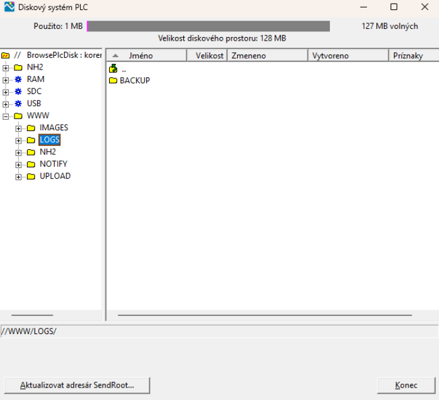This screenshot has height=400, width=439.
Task: Click the root BrowsePlcDisk folder icon
Action: (x=6, y=55)
